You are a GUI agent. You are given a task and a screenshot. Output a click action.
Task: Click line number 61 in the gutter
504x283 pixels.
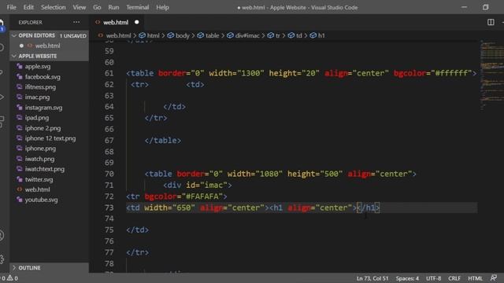(x=109, y=73)
